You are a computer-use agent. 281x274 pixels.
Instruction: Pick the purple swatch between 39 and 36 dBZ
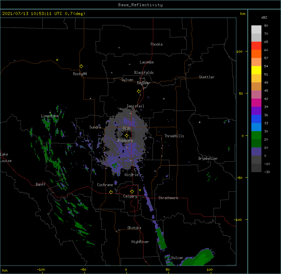pos(256,111)
